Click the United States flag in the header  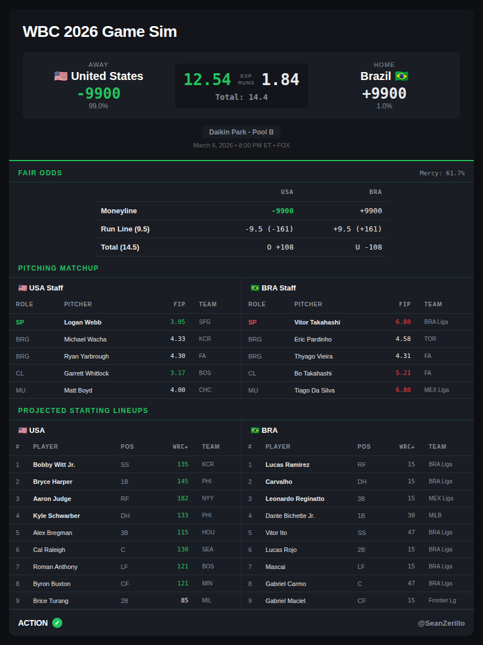61,76
